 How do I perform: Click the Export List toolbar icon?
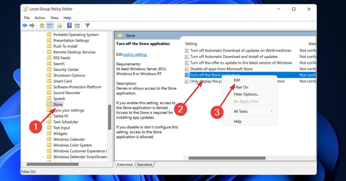tap(59, 26)
